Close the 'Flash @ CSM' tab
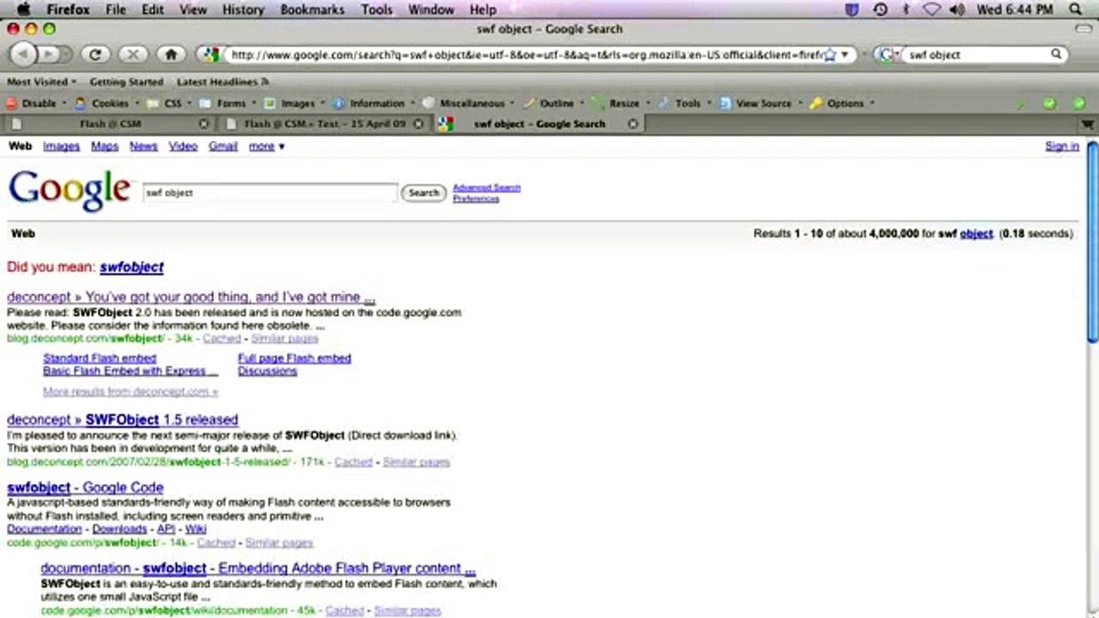This screenshot has width=1099, height=618. 203,124
